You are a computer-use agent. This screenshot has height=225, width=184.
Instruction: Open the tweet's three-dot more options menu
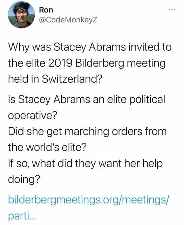(172, 10)
